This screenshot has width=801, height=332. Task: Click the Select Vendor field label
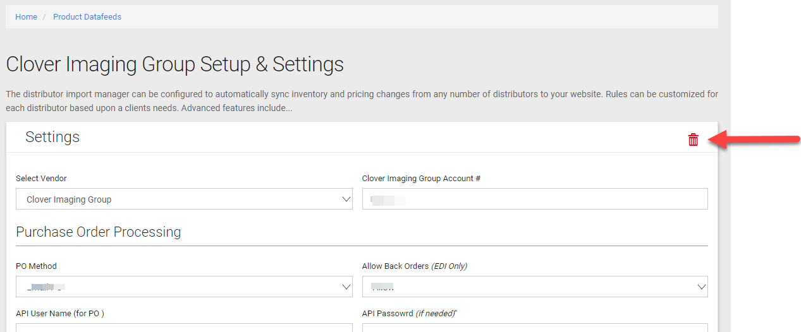coord(41,179)
